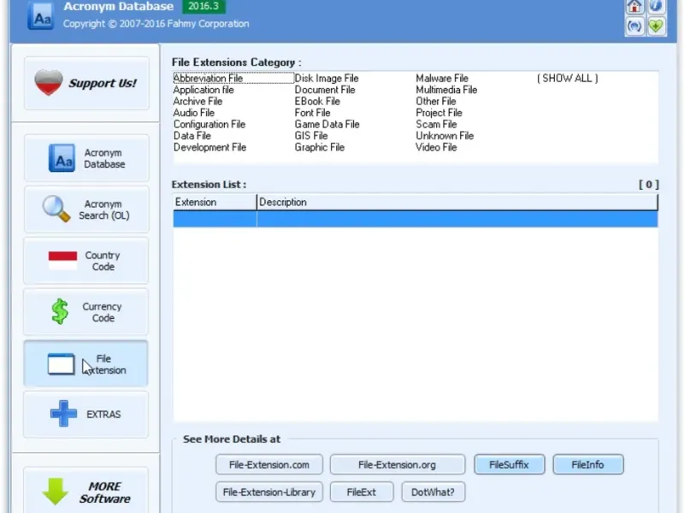Click the MORE Software button
The width and height of the screenshot is (684, 513).
pyautogui.click(x=86, y=491)
